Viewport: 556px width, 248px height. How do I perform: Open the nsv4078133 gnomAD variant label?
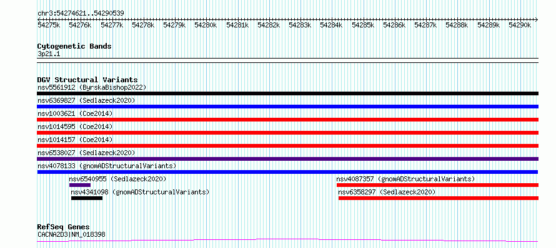point(107,166)
